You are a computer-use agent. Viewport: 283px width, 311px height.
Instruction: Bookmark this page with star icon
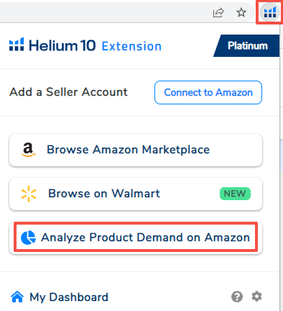click(241, 12)
